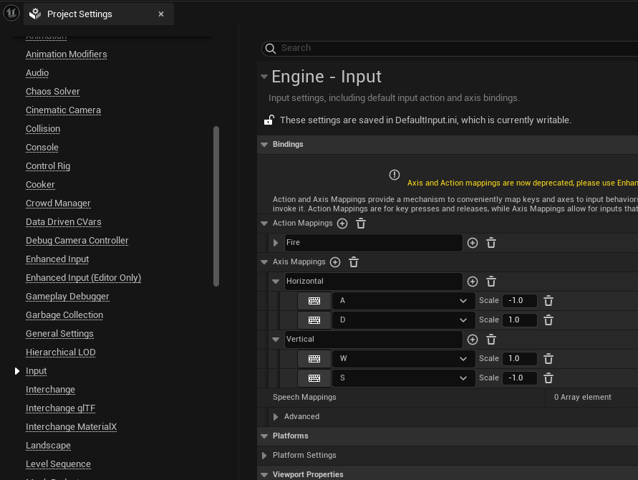Screen dimensions: 638x480
Task: Add a new Action Mapping
Action: coord(342,224)
